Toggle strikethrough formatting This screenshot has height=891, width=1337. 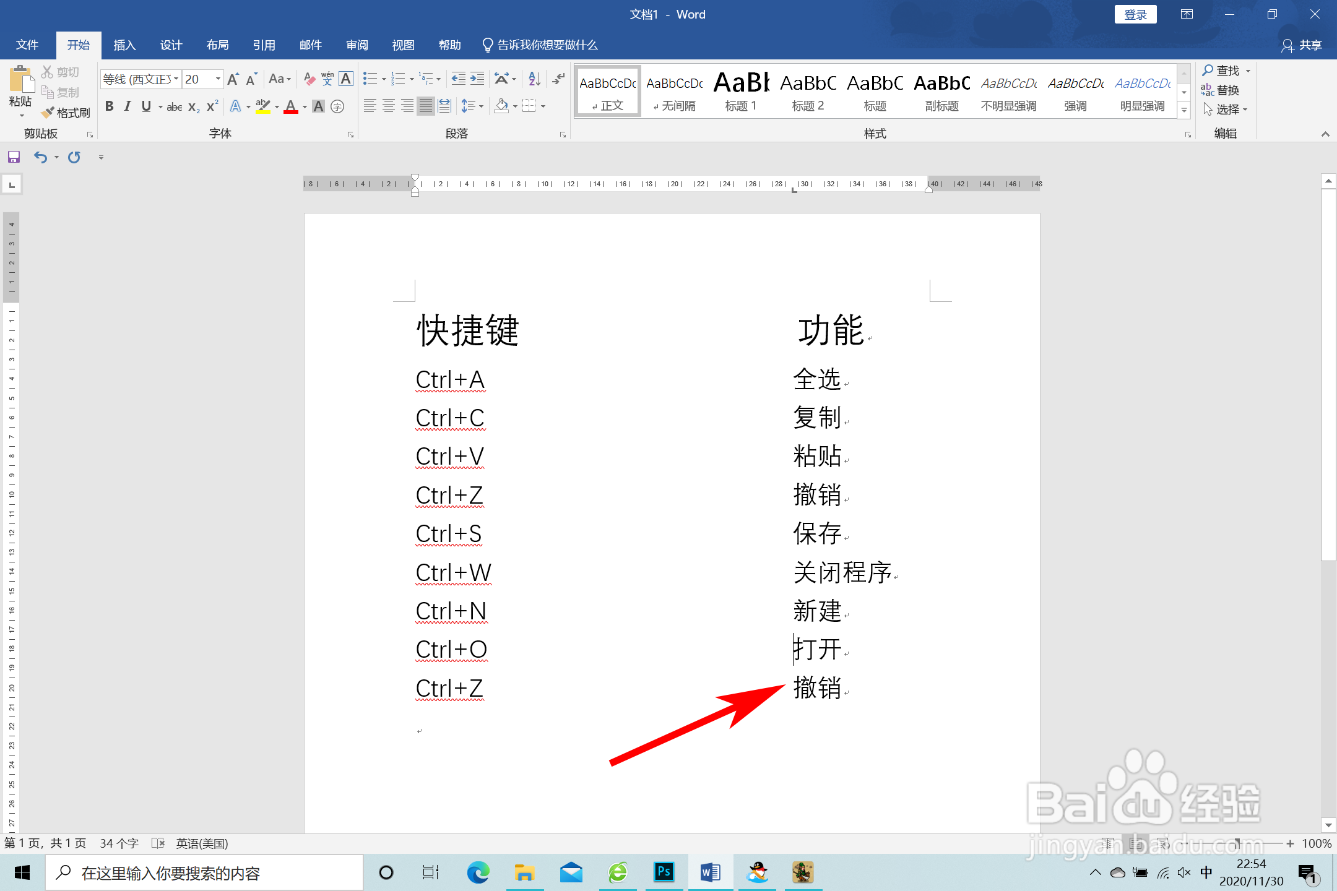[x=174, y=106]
